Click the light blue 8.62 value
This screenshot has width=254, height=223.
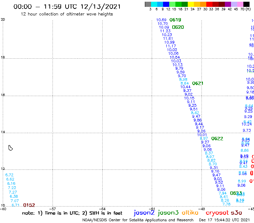(x=195, y=113)
